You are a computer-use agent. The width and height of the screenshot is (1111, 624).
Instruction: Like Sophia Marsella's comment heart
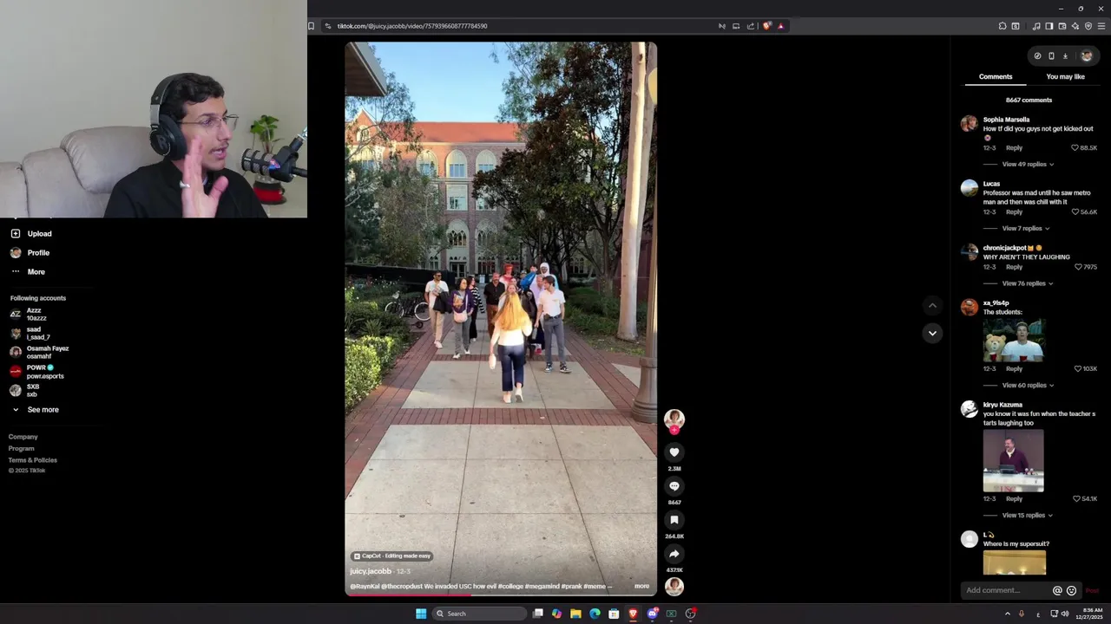pos(1075,148)
